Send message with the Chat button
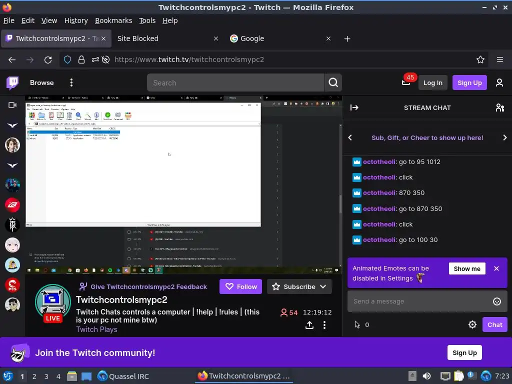512x384 pixels. coord(494,324)
